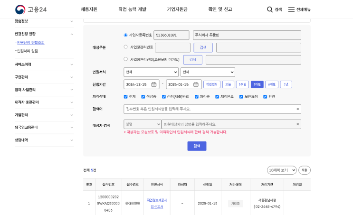The image size is (353, 215).
Task: Toggle the 신청(제출)완료 checkbox
Action: (163, 97)
